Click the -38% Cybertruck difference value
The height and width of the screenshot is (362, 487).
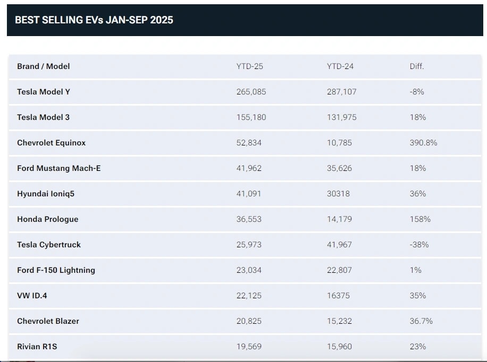point(419,245)
